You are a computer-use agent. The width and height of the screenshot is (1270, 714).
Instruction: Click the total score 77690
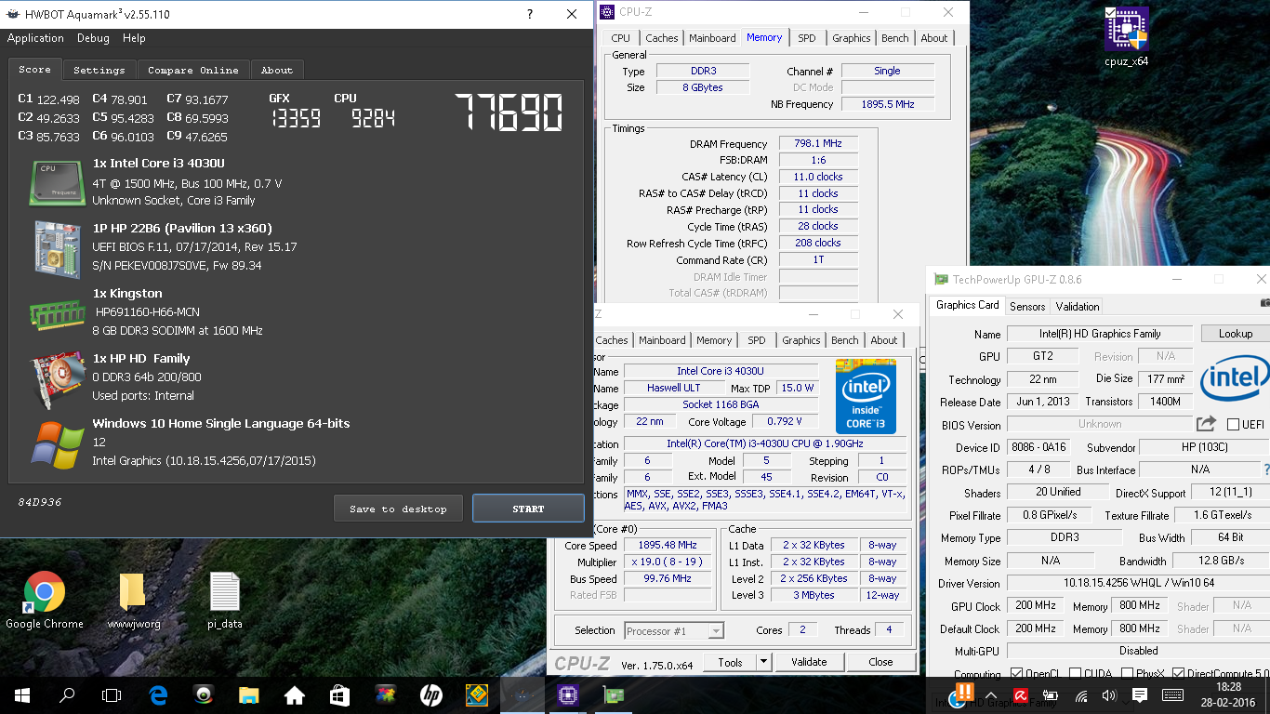tap(509, 112)
